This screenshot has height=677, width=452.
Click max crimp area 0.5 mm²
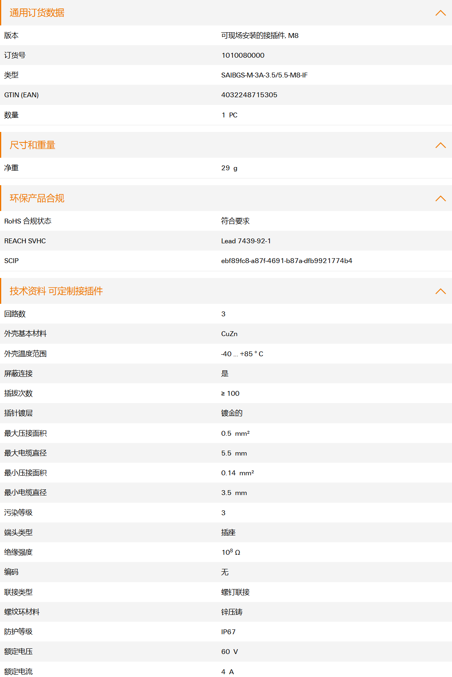tap(236, 433)
